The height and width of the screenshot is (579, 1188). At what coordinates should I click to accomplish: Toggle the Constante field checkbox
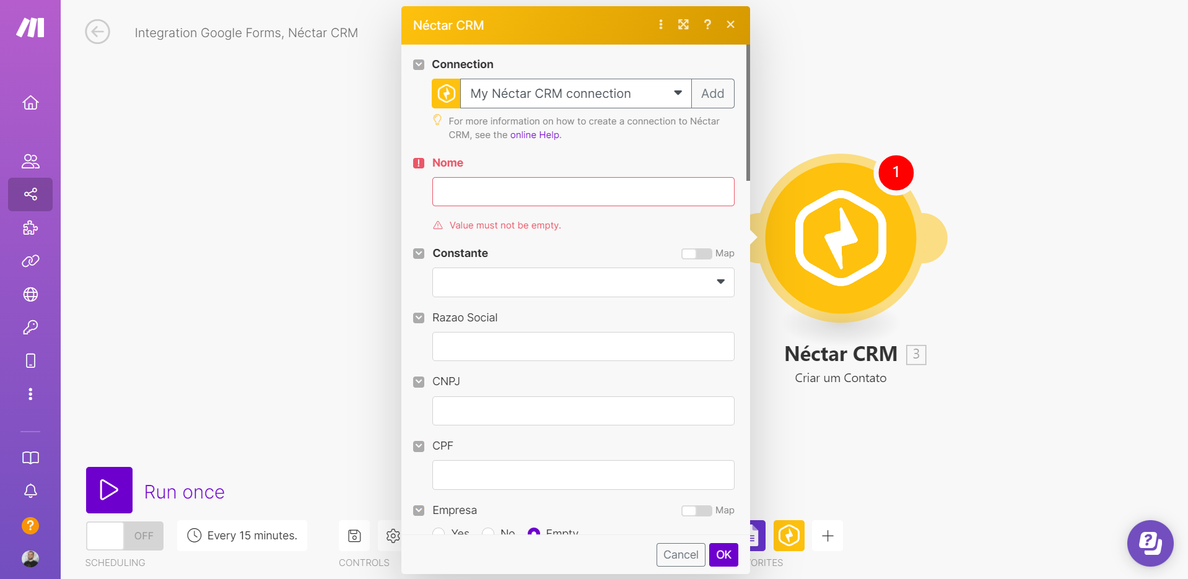click(x=419, y=253)
